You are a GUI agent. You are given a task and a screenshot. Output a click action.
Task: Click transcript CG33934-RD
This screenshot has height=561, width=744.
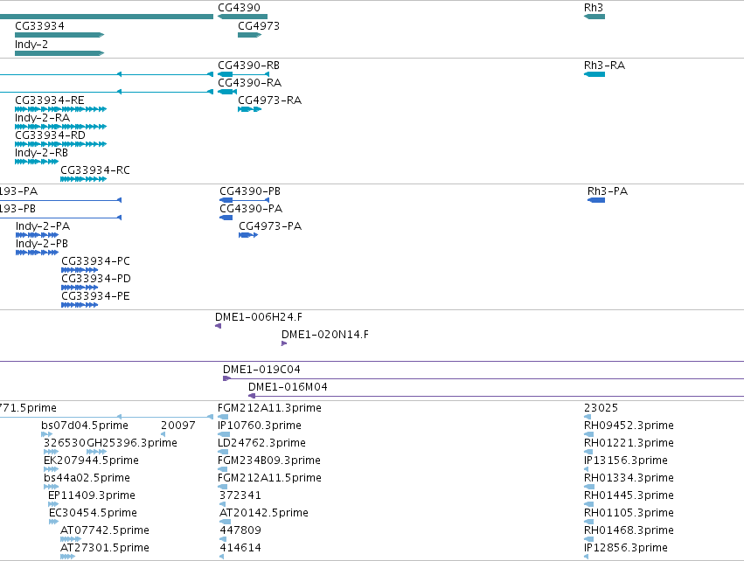coord(60,145)
